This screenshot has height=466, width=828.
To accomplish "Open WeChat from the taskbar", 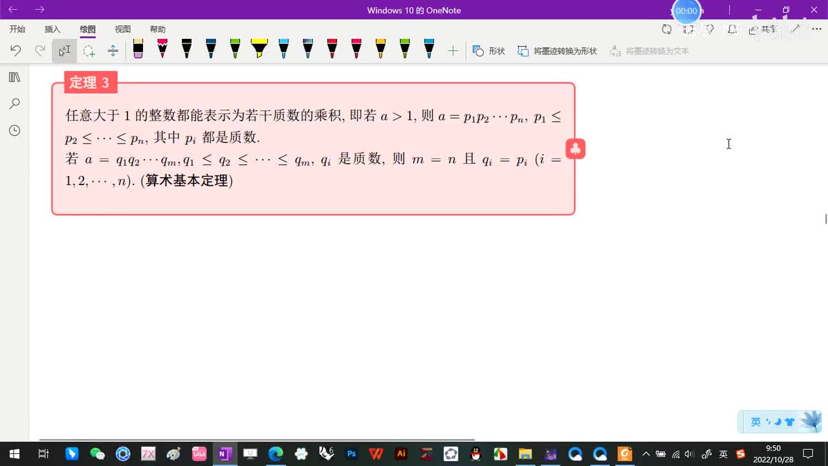I will 98,454.
